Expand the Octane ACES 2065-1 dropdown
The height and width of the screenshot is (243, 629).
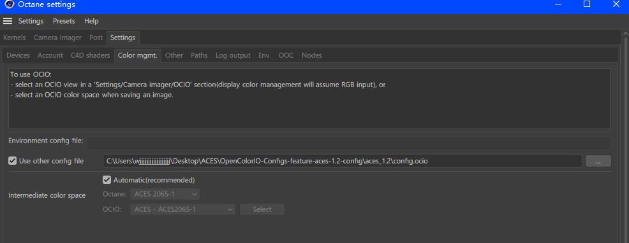coord(165,194)
